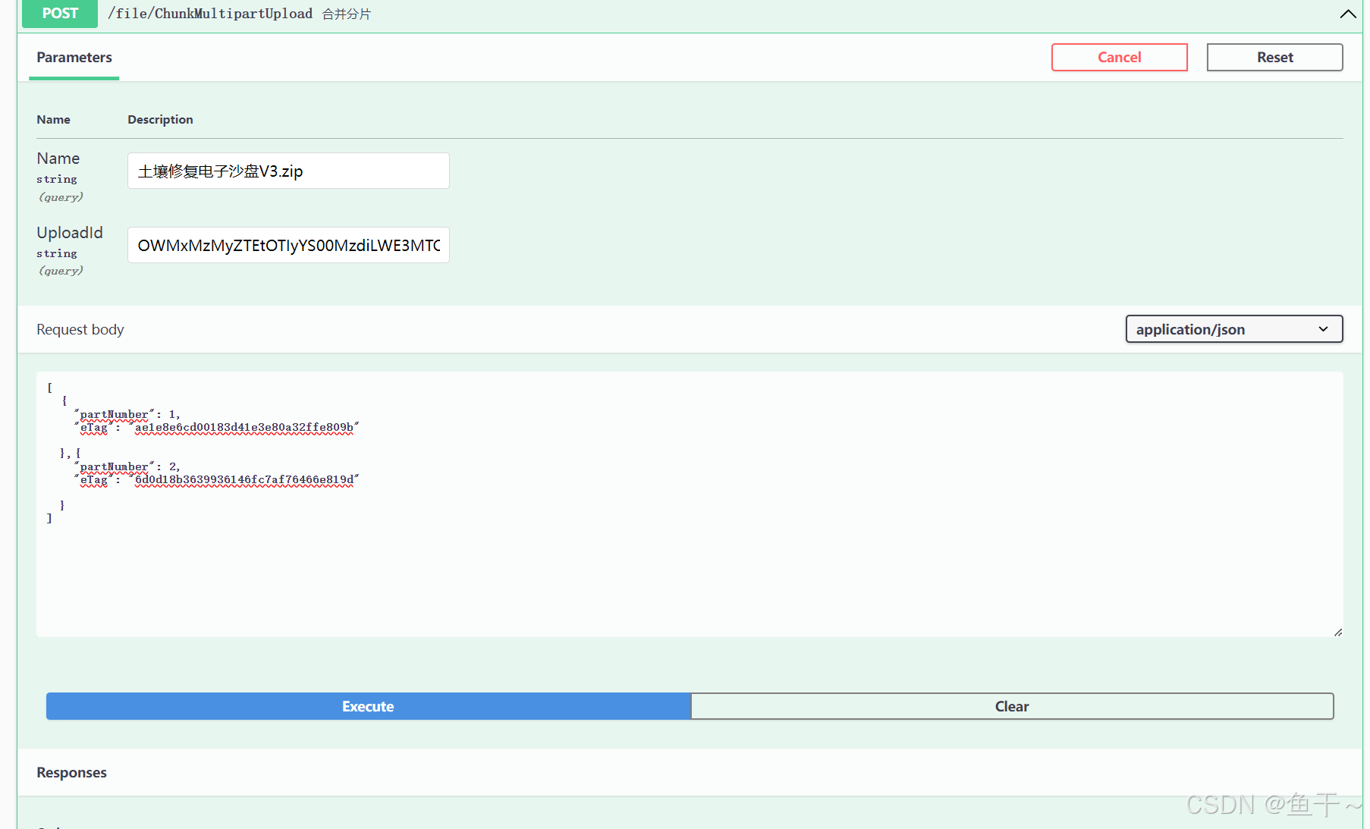
Task: Grab the request body resize handle
Action: point(1338,632)
